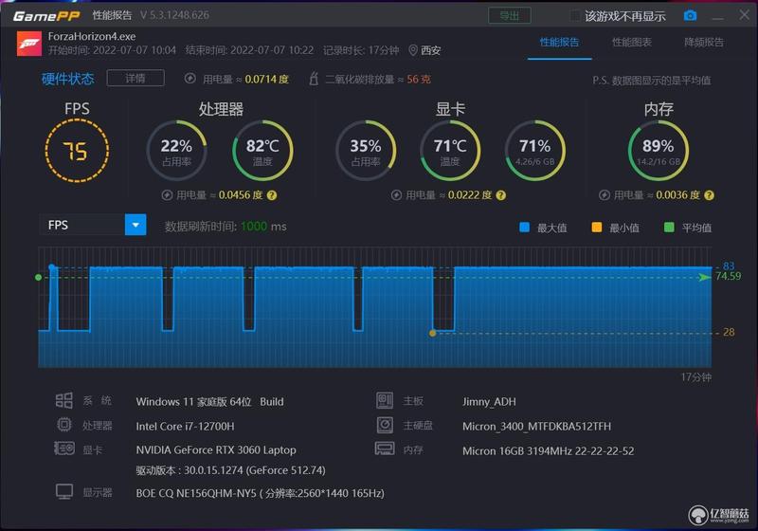The height and width of the screenshot is (531, 758).
Task: Click the GamePP logo
Action: pos(45,16)
